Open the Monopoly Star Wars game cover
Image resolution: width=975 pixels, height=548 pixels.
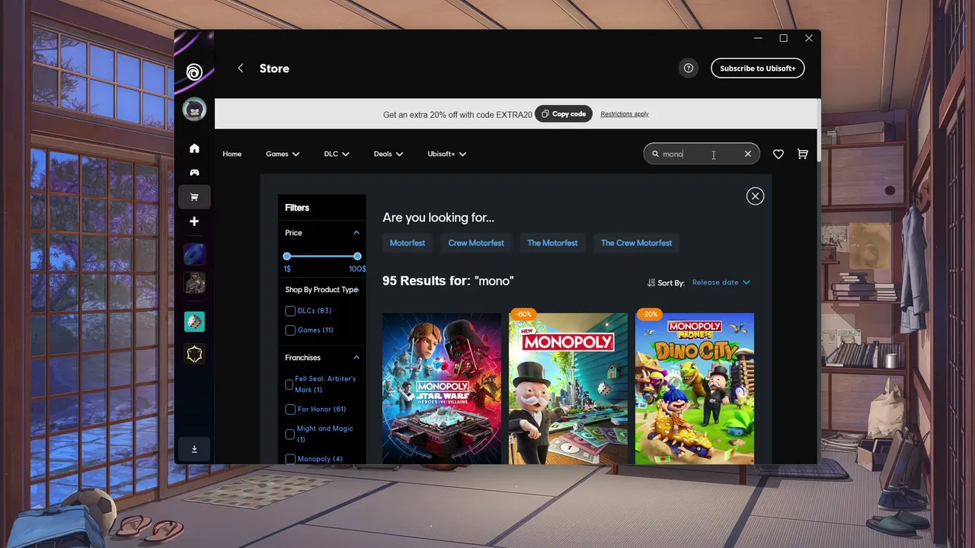(442, 388)
